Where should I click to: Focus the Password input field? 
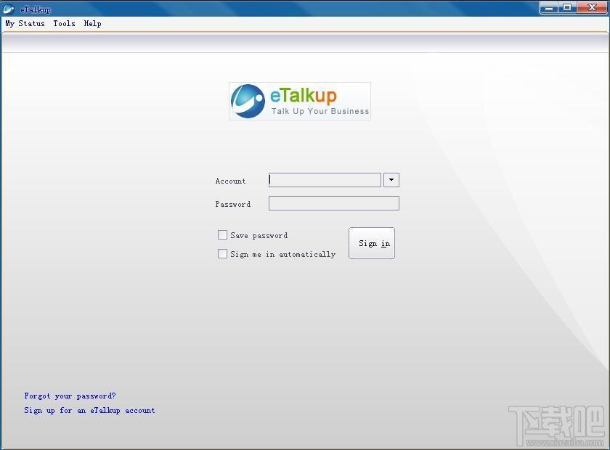(334, 203)
